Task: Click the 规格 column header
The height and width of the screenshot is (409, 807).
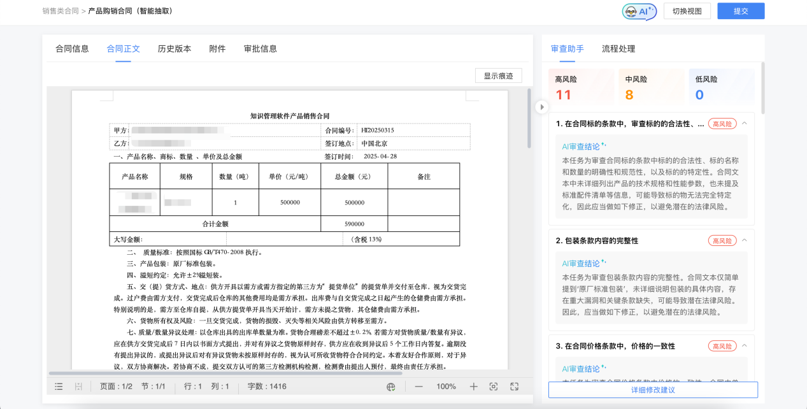Action: 186,176
